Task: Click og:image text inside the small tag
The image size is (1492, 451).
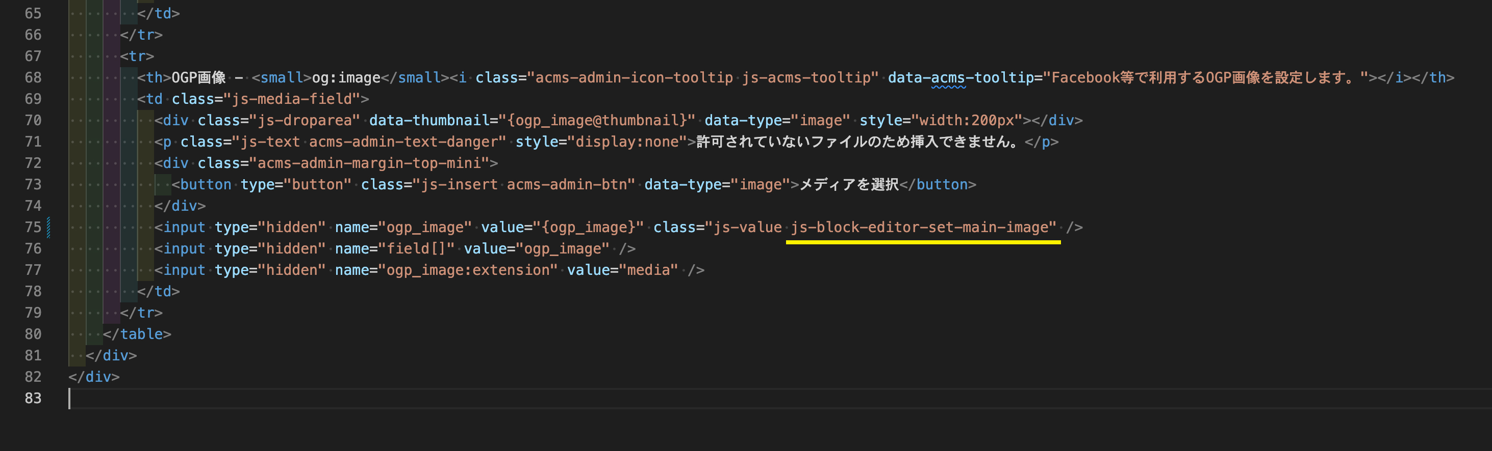Action: click(346, 77)
